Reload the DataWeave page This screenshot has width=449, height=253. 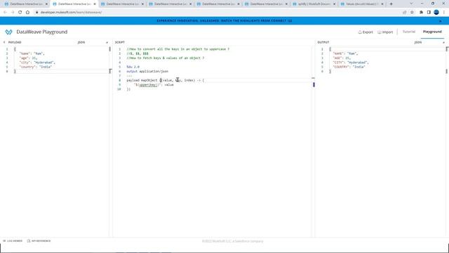20,13
